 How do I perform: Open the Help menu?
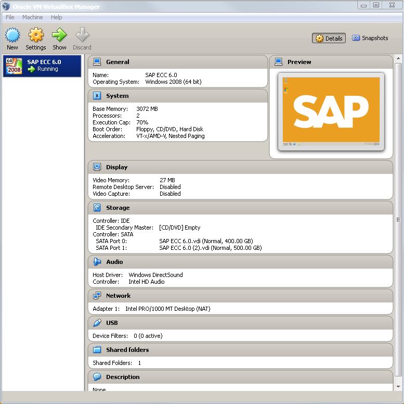pyautogui.click(x=57, y=17)
